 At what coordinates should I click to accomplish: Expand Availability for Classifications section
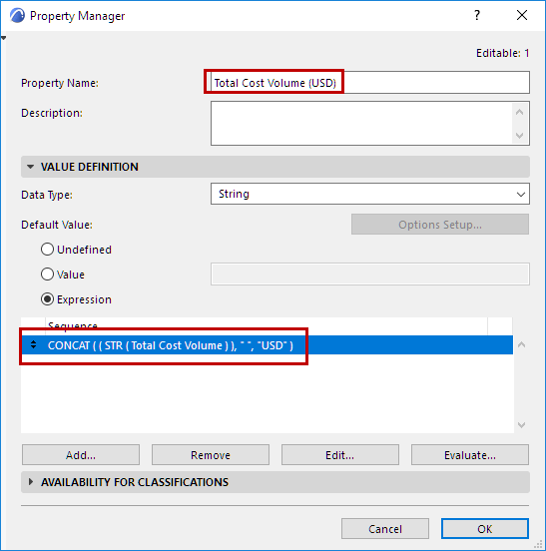pyautogui.click(x=31, y=482)
